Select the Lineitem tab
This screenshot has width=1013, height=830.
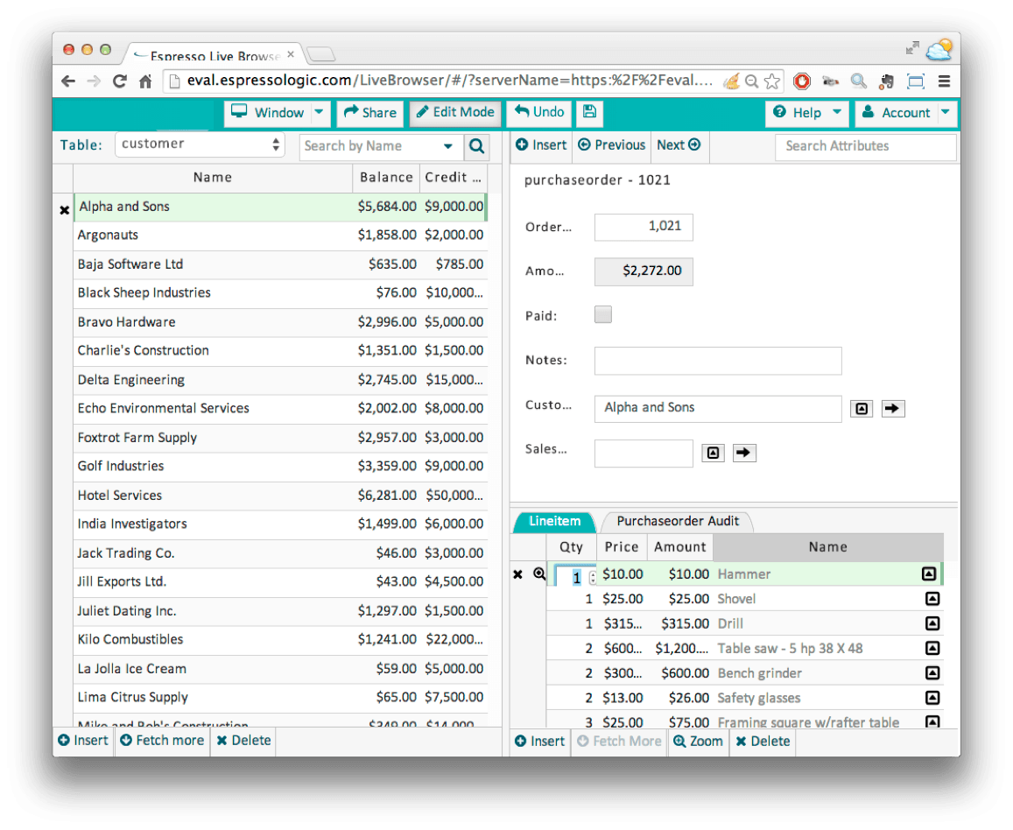[553, 519]
